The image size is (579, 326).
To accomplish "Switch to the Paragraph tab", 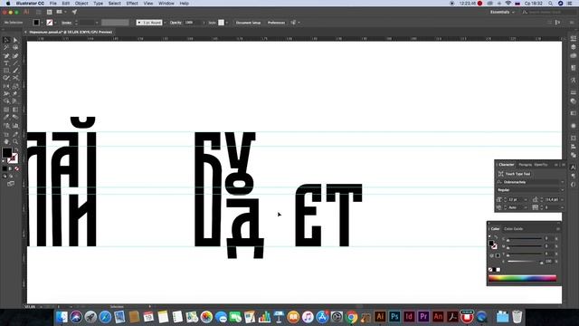I will [x=525, y=165].
